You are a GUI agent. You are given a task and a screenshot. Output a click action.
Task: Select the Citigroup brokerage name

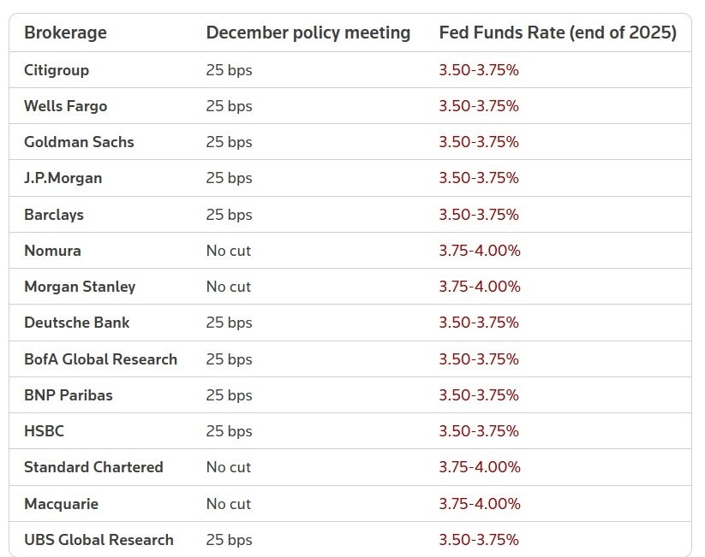(57, 70)
